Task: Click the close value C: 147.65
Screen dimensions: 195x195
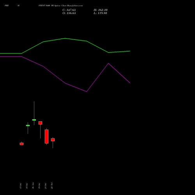Action: [x=69, y=10]
